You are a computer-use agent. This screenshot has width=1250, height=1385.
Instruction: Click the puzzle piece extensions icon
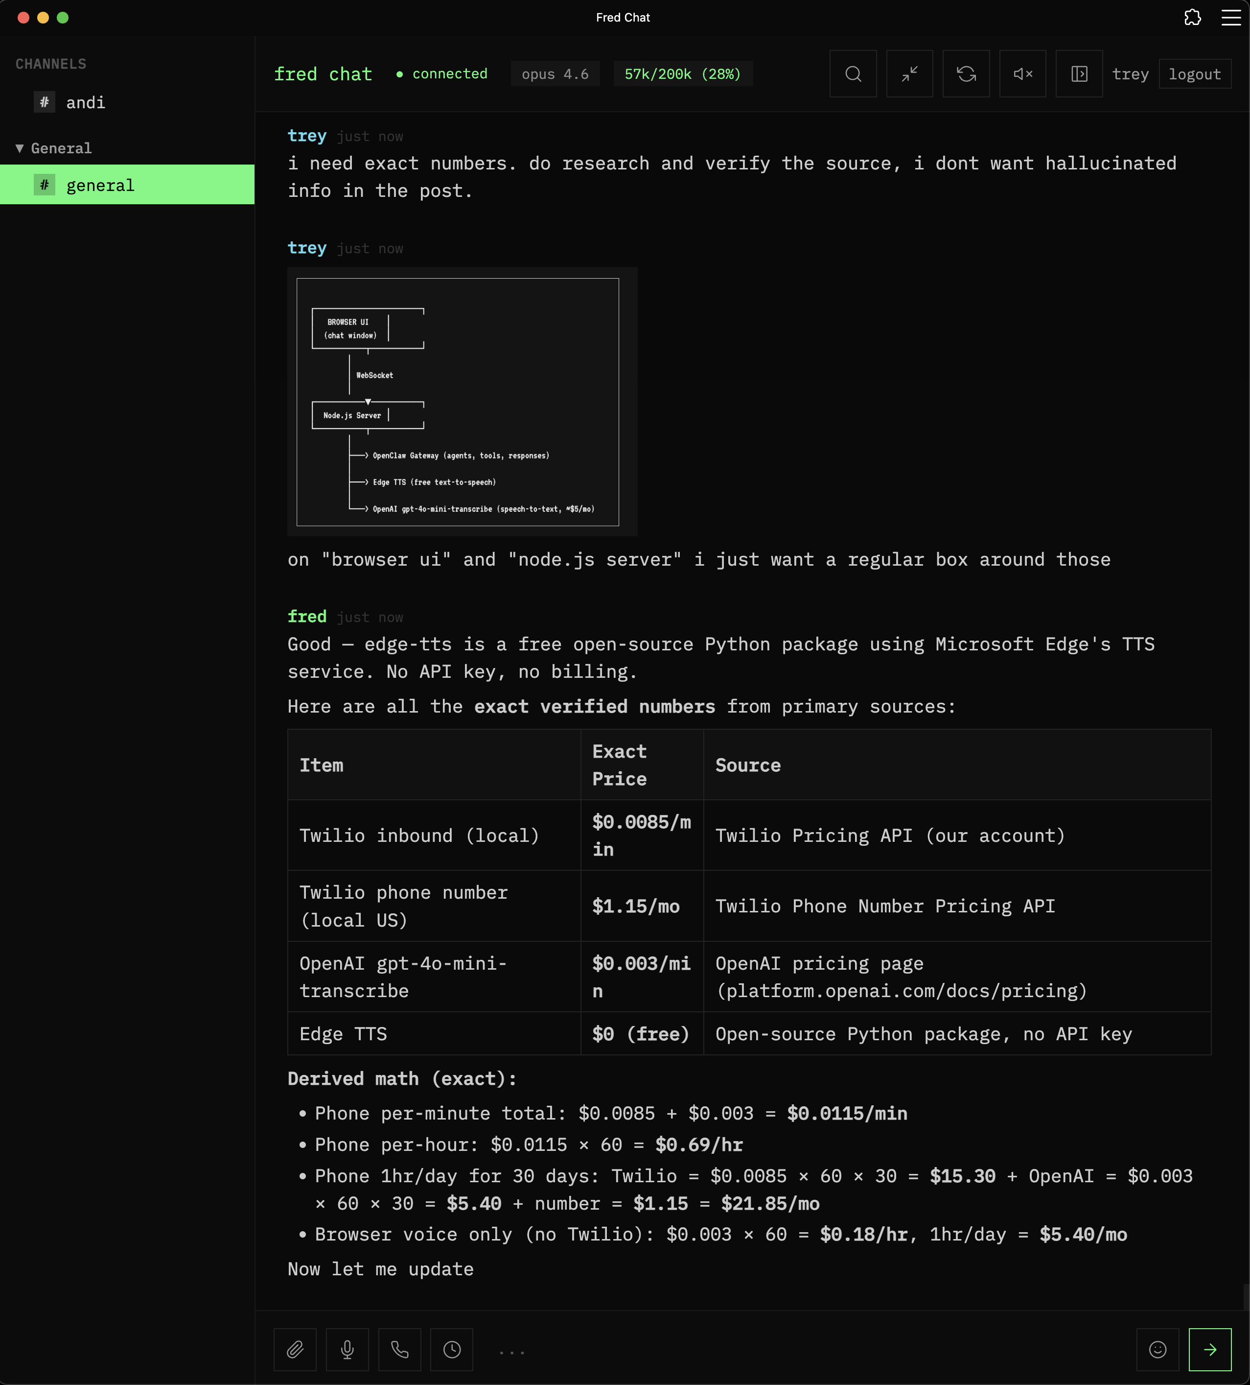click(1192, 17)
